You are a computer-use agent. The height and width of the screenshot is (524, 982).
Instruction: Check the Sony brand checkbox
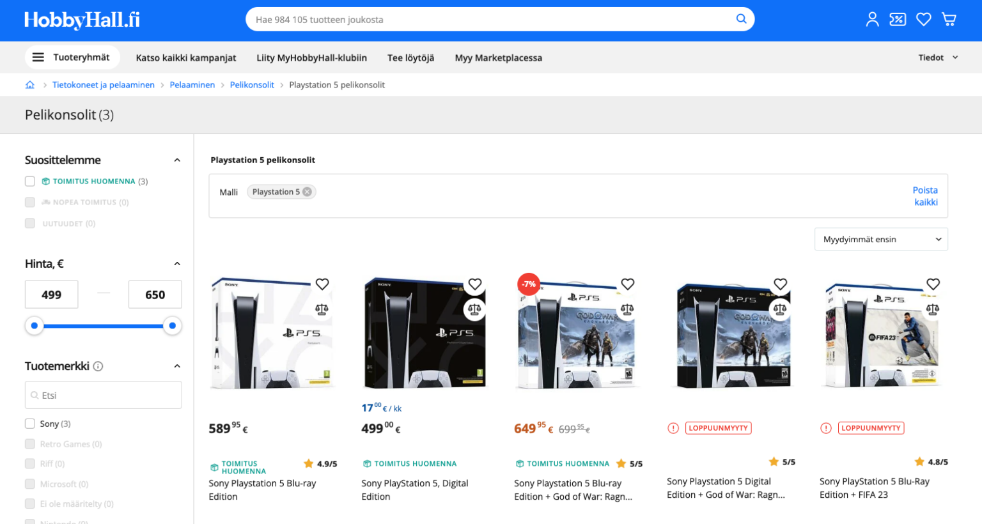pyautogui.click(x=30, y=424)
